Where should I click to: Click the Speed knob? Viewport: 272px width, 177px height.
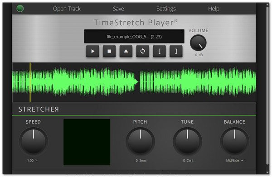tap(33, 141)
